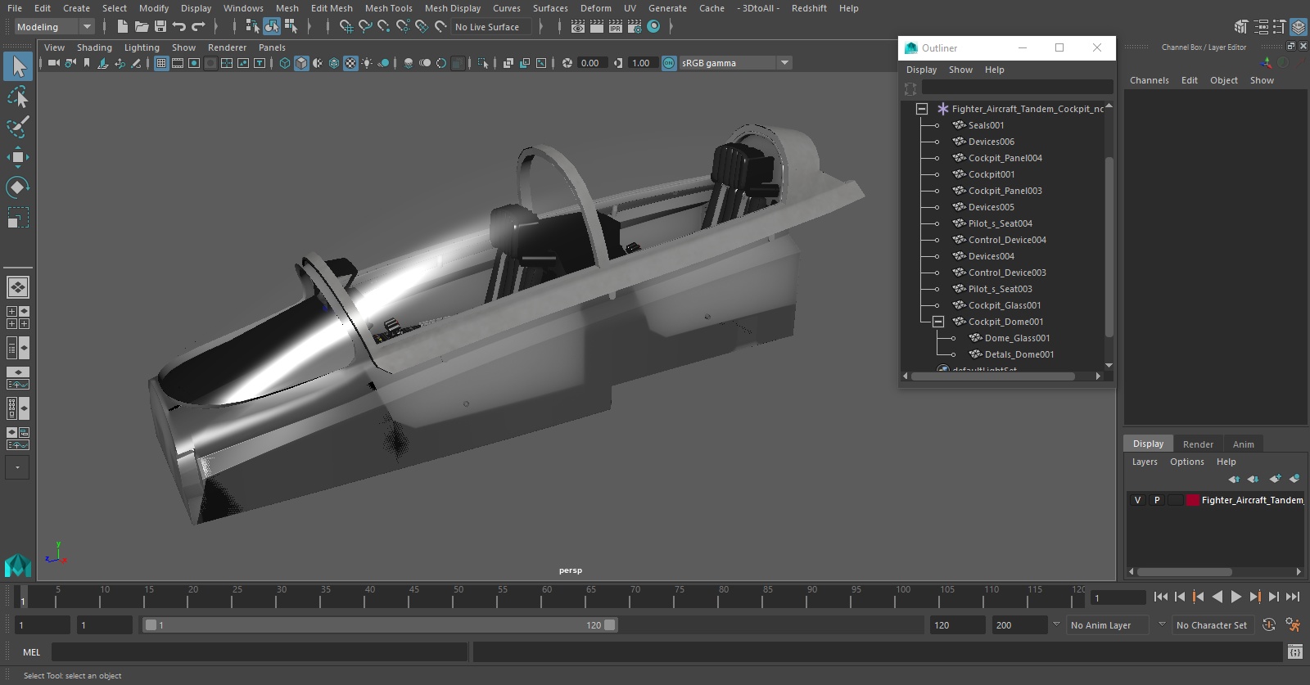Click the Undo arrow icon
Screen dimensions: 1310x685
(179, 27)
